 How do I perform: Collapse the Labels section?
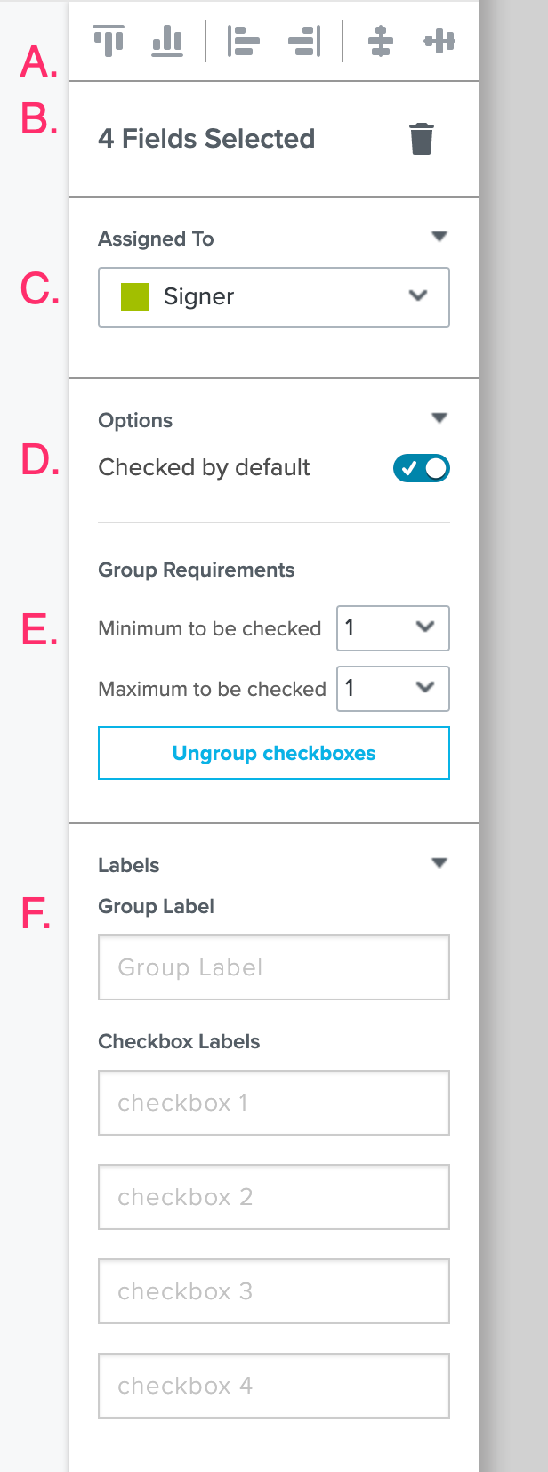pos(439,862)
